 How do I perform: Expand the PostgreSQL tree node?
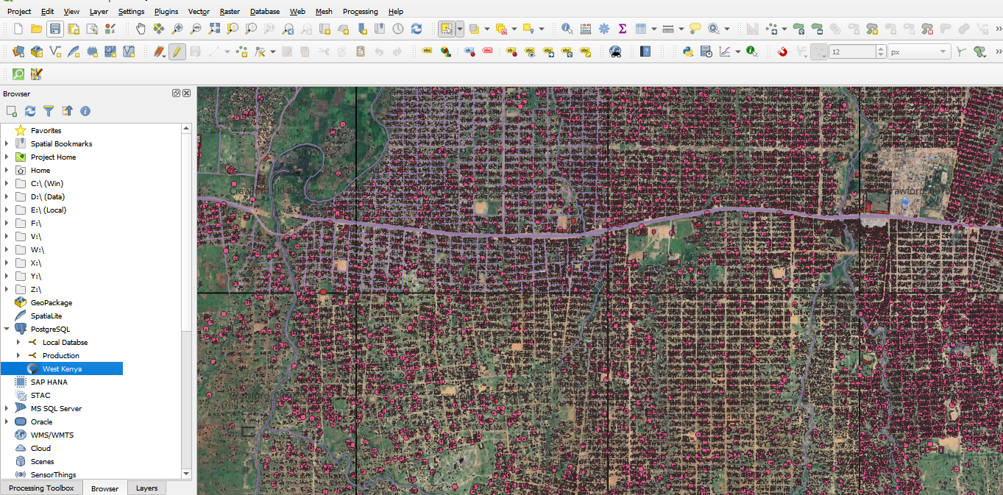click(x=7, y=330)
